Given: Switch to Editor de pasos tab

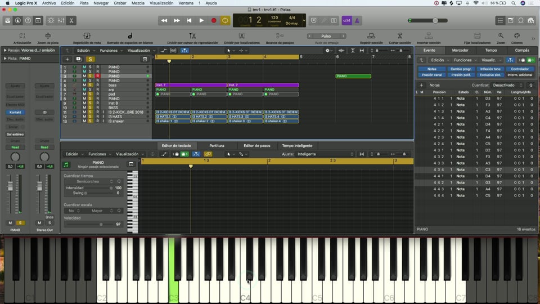Looking at the screenshot, I should [257, 146].
